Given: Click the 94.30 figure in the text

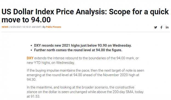Looking at the screenshot, I should [x=31, y=80].
